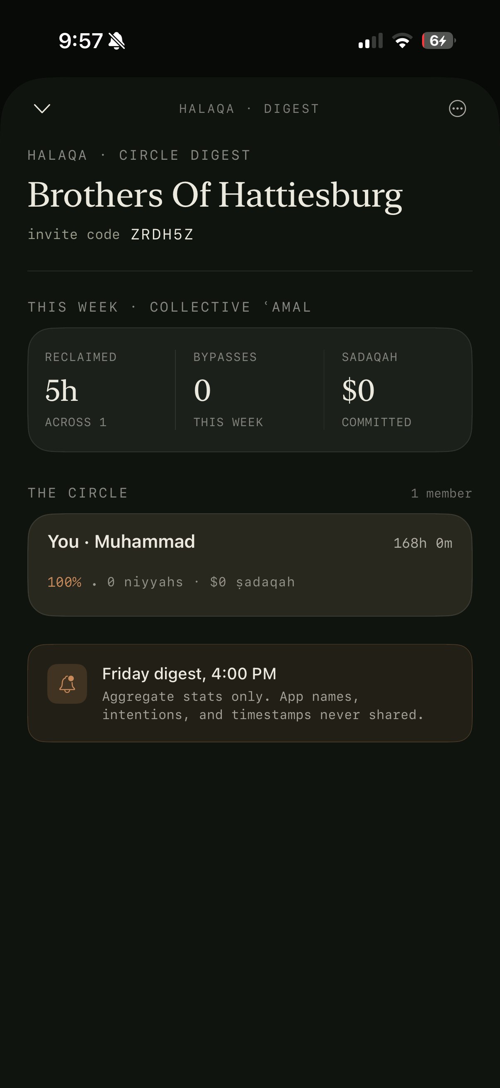Tap the Halaqa · Digest header title
Screen dimensions: 500x1088
249,109
